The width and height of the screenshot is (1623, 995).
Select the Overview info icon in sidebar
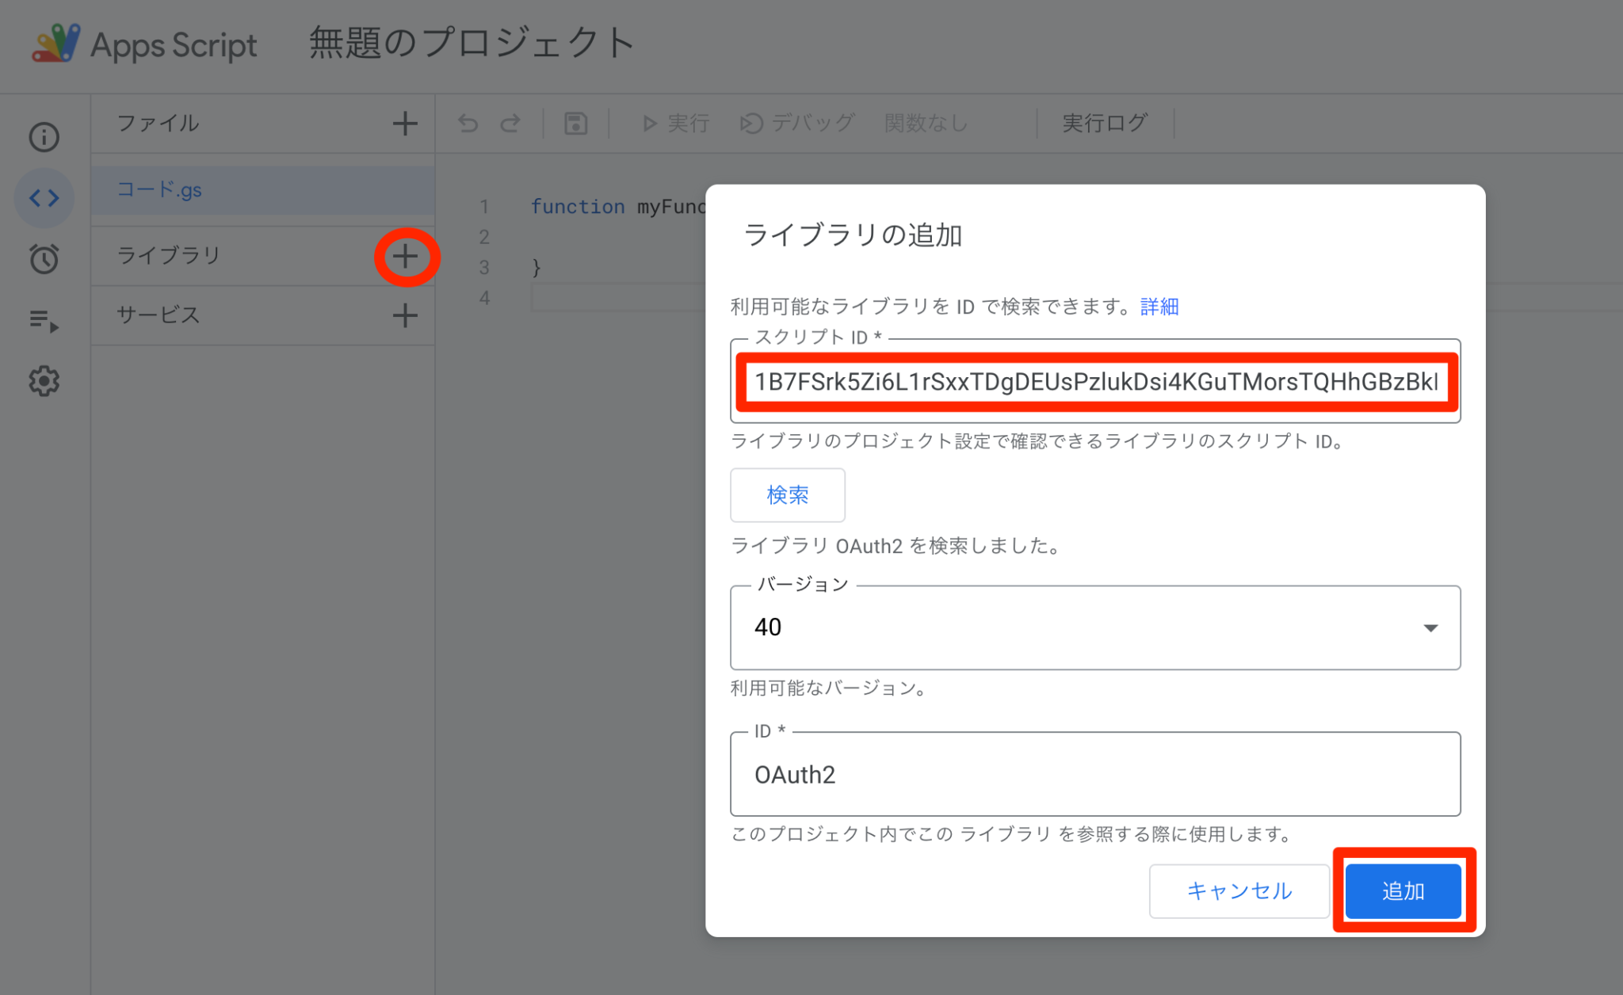point(44,136)
